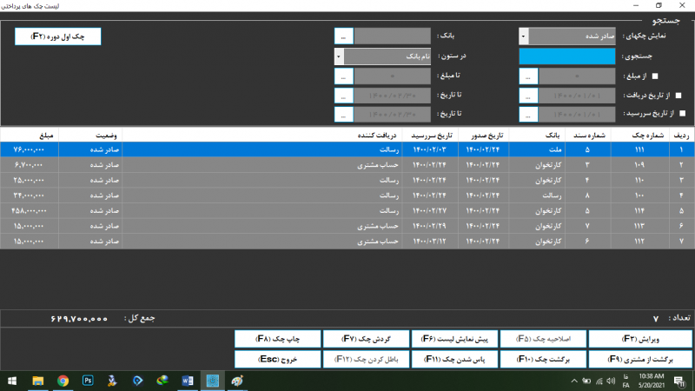Click the ویرایش (F3) edit button
Viewport: 695px width, 391px height.
[640, 339]
